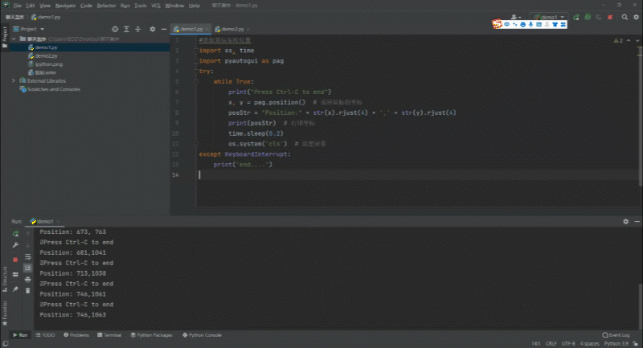Image resolution: width=643 pixels, height=348 pixels.
Task: Expand all nodes in Project panel
Action: (126, 29)
